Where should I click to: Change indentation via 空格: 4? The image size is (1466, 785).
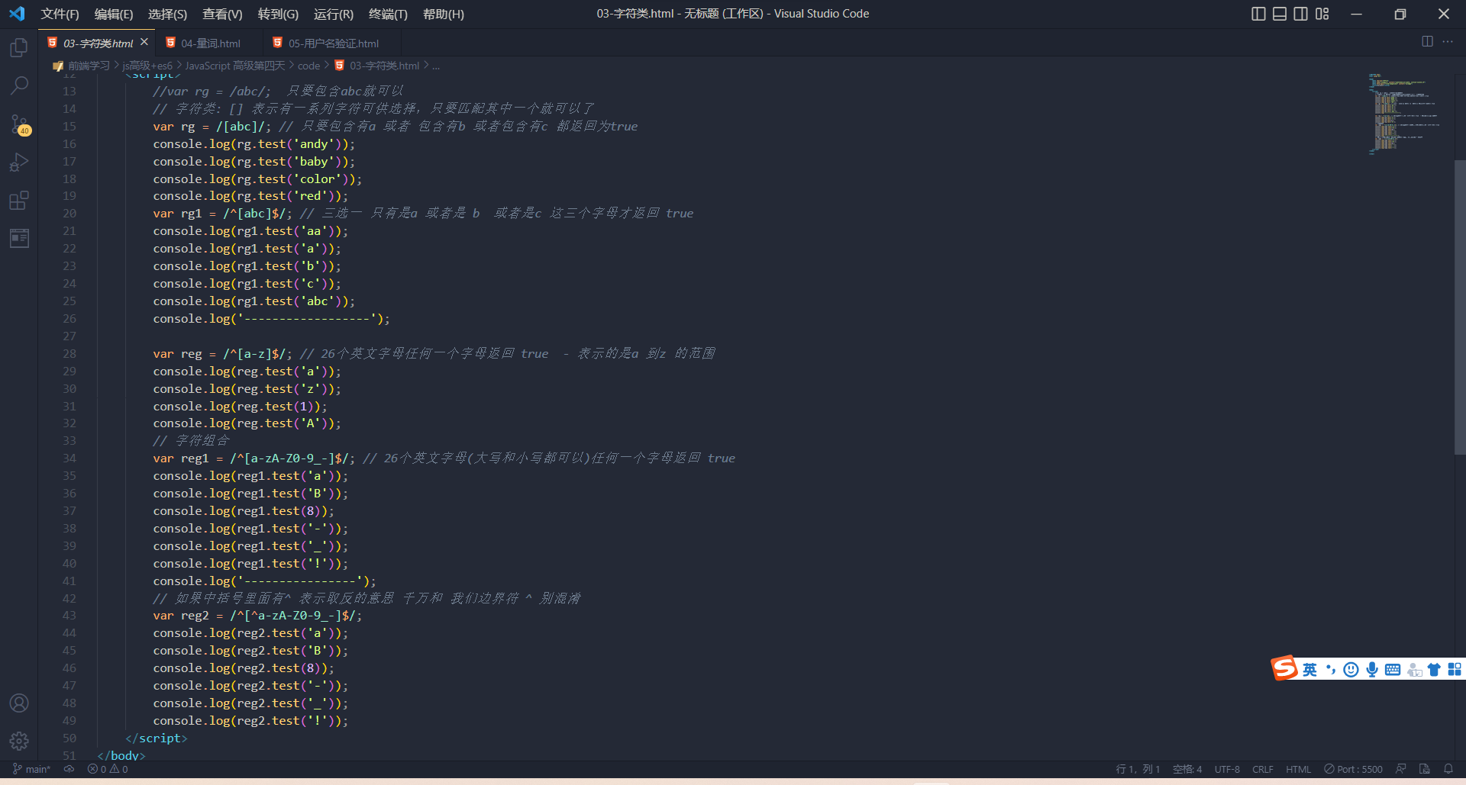tap(1187, 769)
